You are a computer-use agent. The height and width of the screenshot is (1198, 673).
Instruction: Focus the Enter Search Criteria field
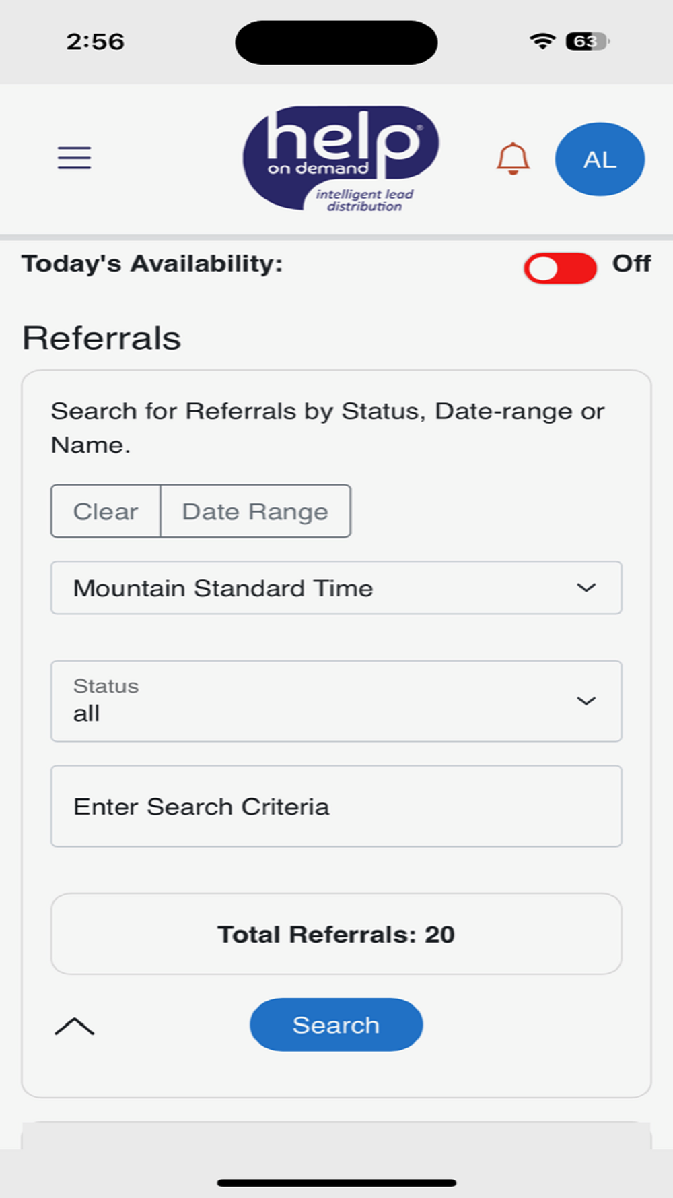click(x=336, y=806)
